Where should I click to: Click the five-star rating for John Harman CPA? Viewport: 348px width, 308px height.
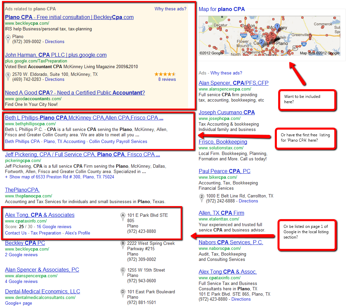(x=165, y=74)
